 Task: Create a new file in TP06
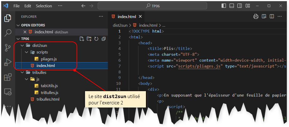82,39
